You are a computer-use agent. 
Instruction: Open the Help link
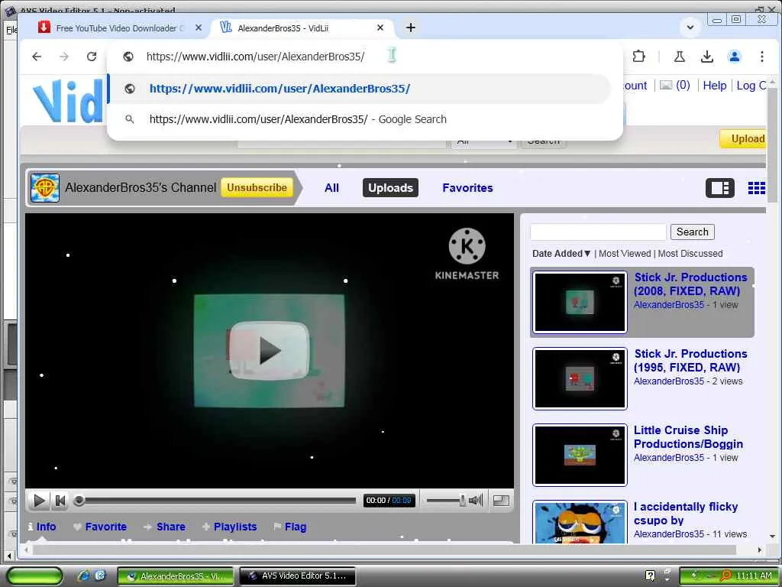pos(714,86)
